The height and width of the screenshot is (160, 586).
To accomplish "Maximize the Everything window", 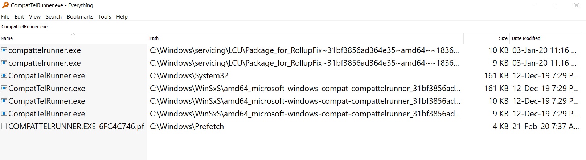I will coord(555,5).
